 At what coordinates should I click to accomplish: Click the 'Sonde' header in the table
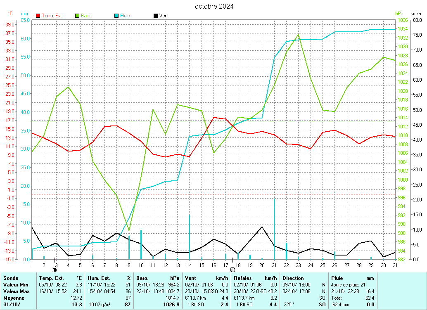point(11,278)
